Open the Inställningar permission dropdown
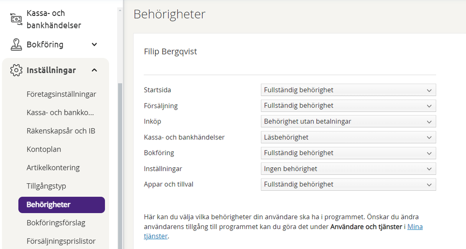The width and height of the screenshot is (466, 249). [348, 169]
